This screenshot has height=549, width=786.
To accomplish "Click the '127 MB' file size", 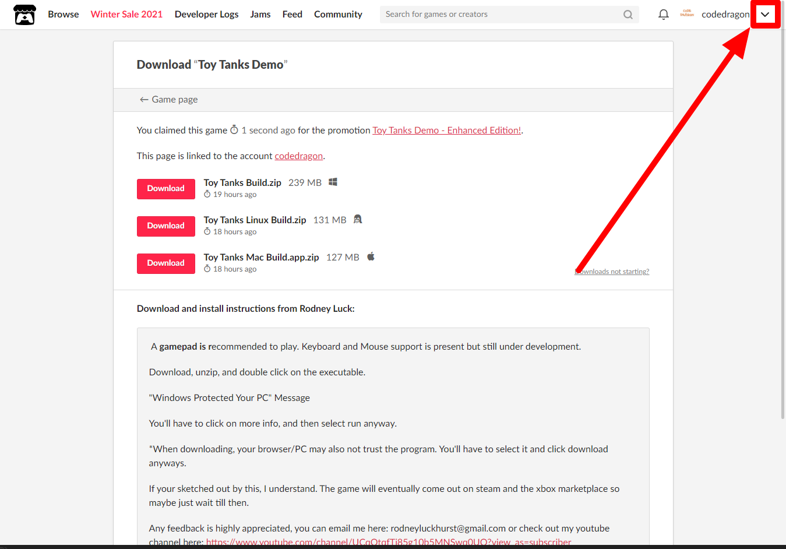I will (343, 257).
